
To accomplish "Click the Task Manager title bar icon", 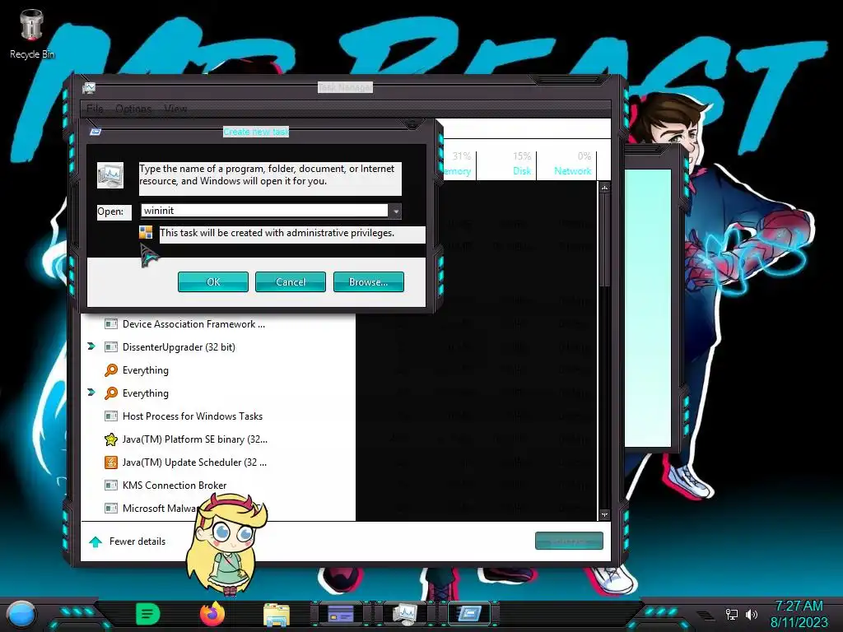I will click(x=89, y=87).
